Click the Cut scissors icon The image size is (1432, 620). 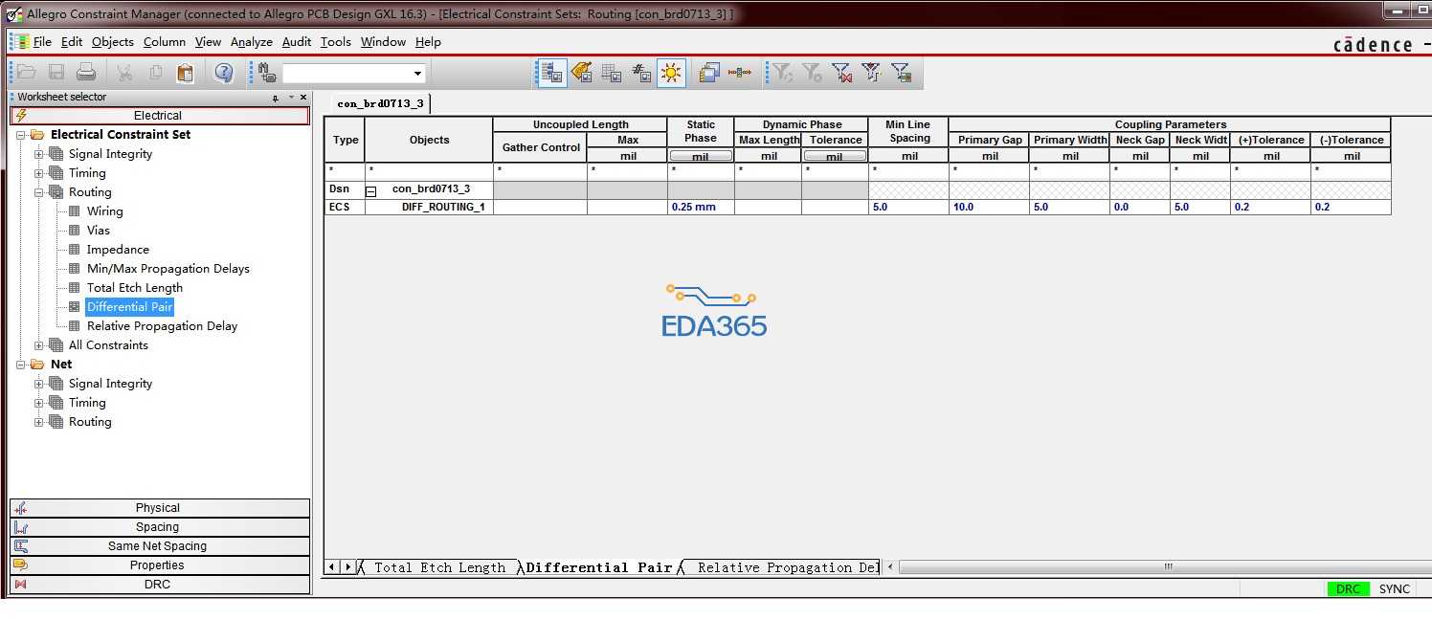coord(125,73)
